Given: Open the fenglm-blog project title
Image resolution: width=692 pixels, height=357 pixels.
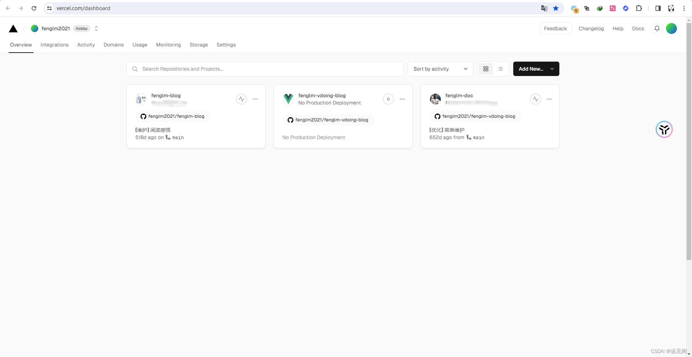Looking at the screenshot, I should pos(166,95).
